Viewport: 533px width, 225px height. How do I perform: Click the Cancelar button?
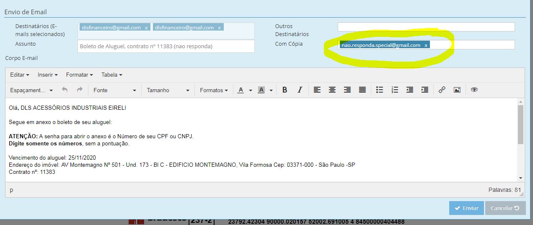click(x=505, y=208)
